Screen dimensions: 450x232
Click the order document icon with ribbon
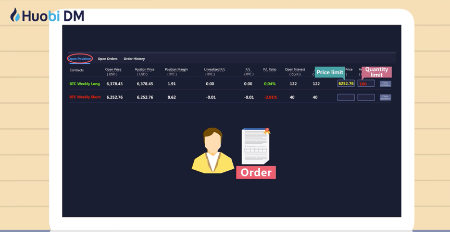255,146
